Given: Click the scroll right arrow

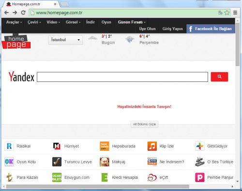Looking at the screenshot, I should pyautogui.click(x=232, y=187).
